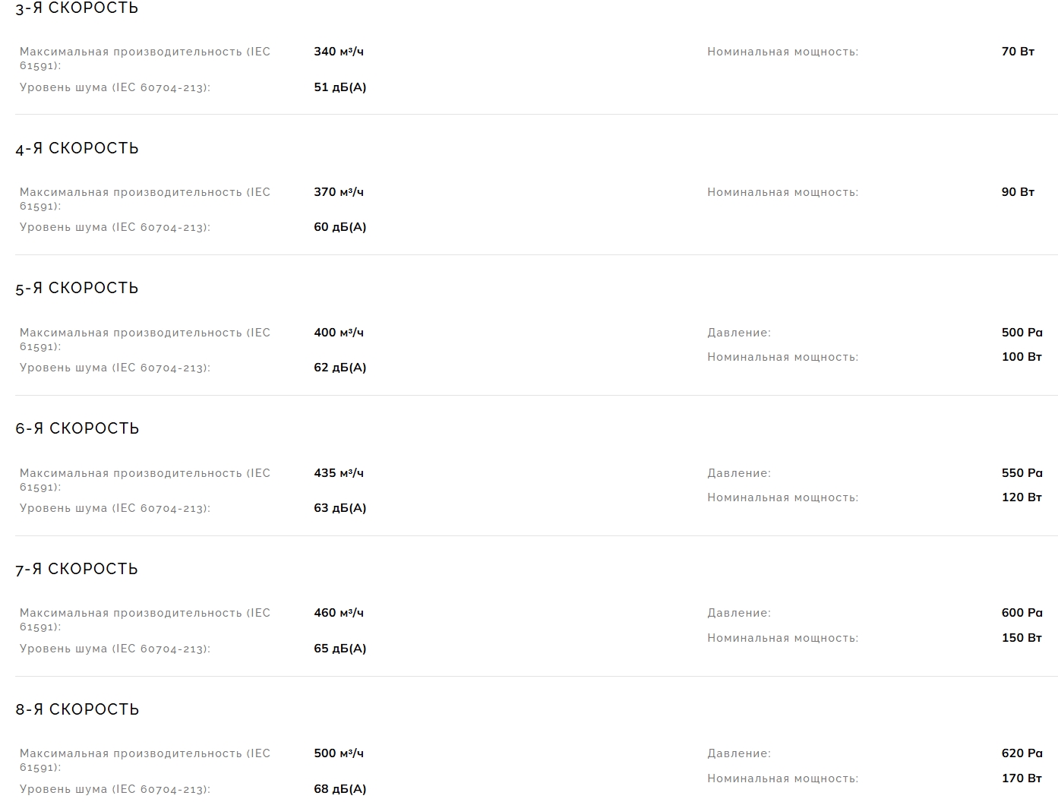This screenshot has height=802, width=1058.
Task: Click the 370 м³/ч performance value
Action: 339,192
